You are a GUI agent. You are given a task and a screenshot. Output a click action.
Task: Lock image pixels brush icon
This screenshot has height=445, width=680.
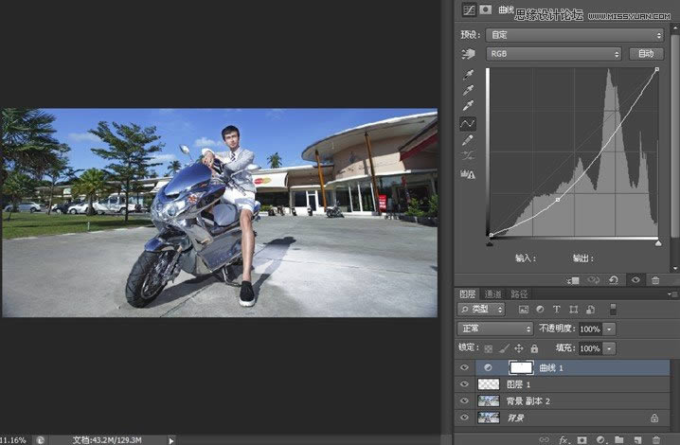coord(504,348)
